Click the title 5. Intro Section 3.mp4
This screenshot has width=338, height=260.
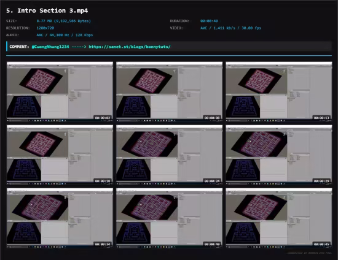tap(47, 11)
